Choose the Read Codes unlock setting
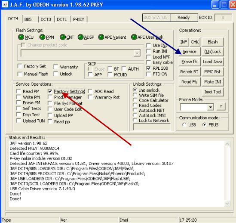236x223 pixels. click(135, 105)
